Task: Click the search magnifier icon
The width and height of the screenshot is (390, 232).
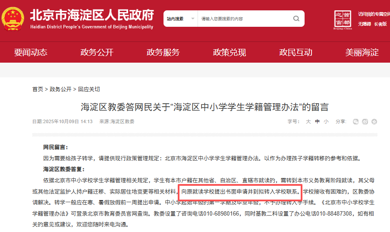Action: click(x=296, y=19)
